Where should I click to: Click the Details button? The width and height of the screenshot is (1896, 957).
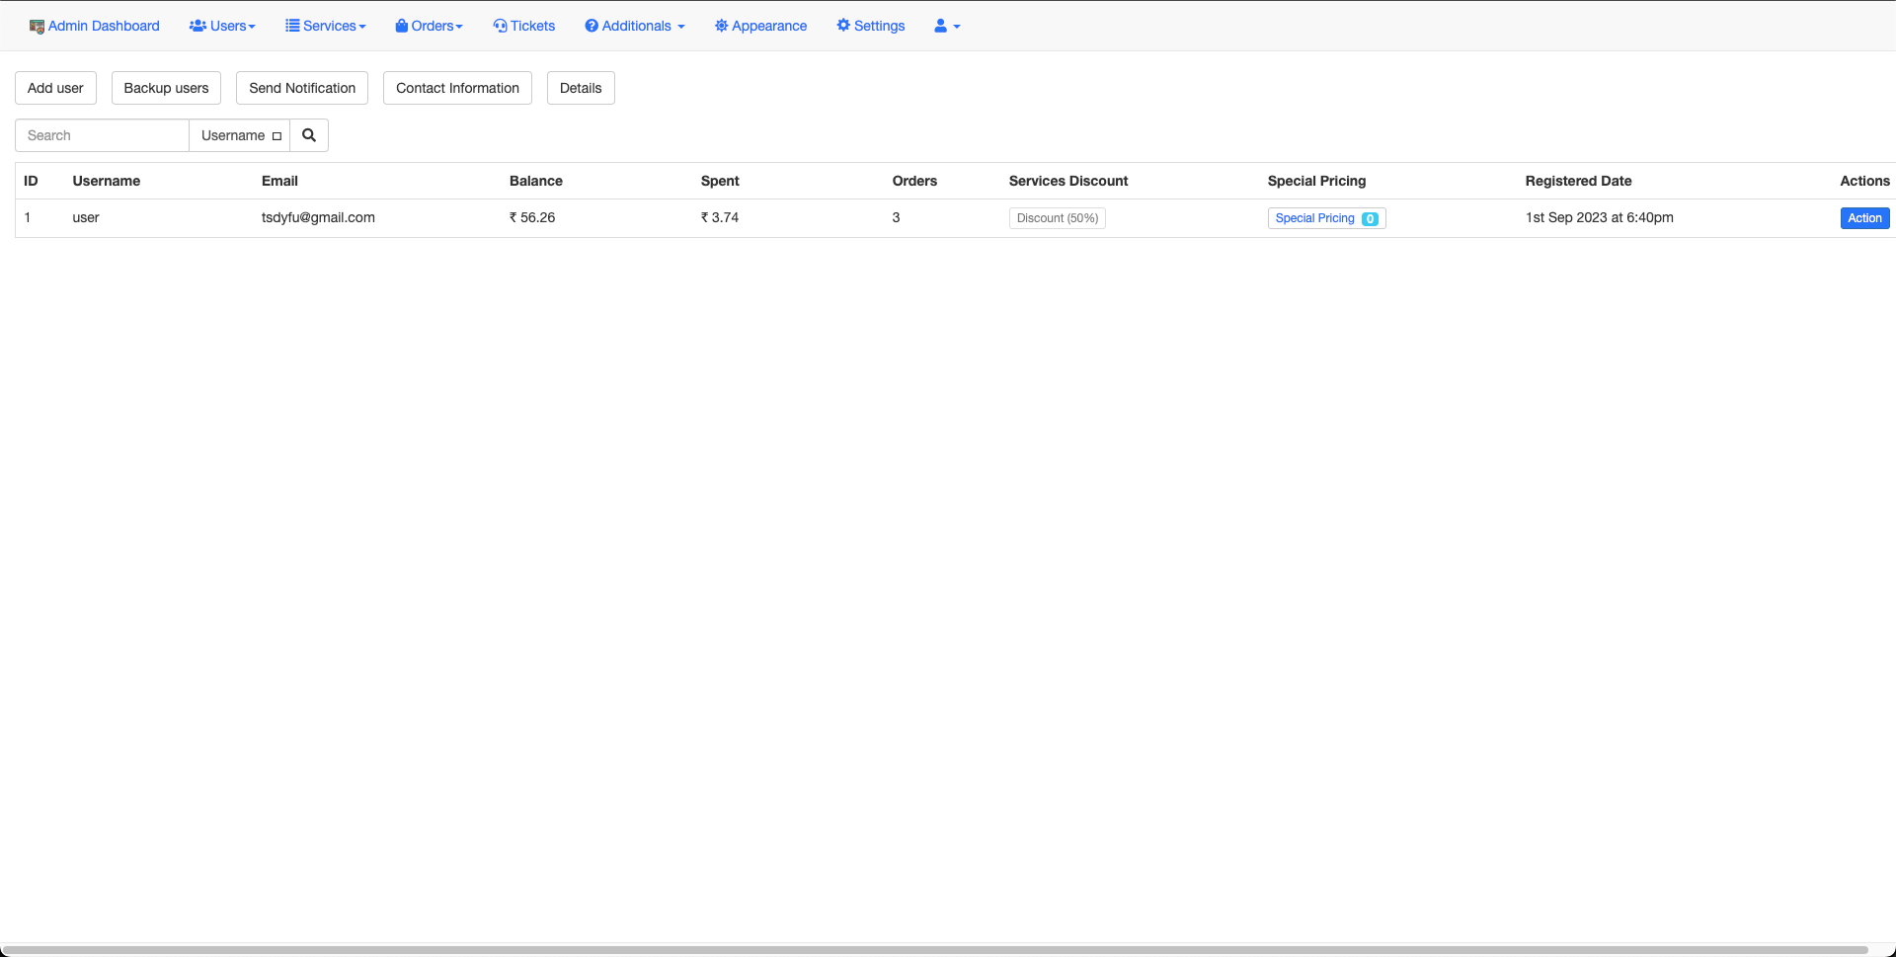[581, 88]
